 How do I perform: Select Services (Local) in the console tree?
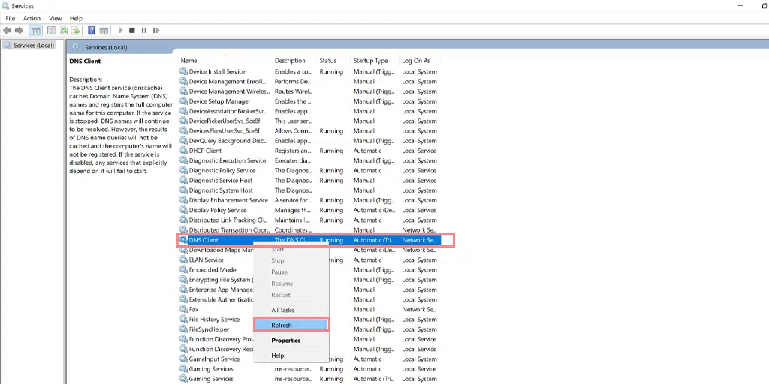(x=29, y=45)
